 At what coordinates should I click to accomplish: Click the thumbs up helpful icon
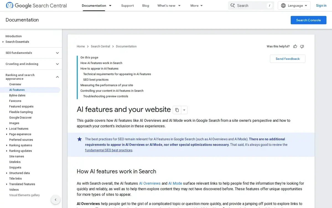coord(295,46)
